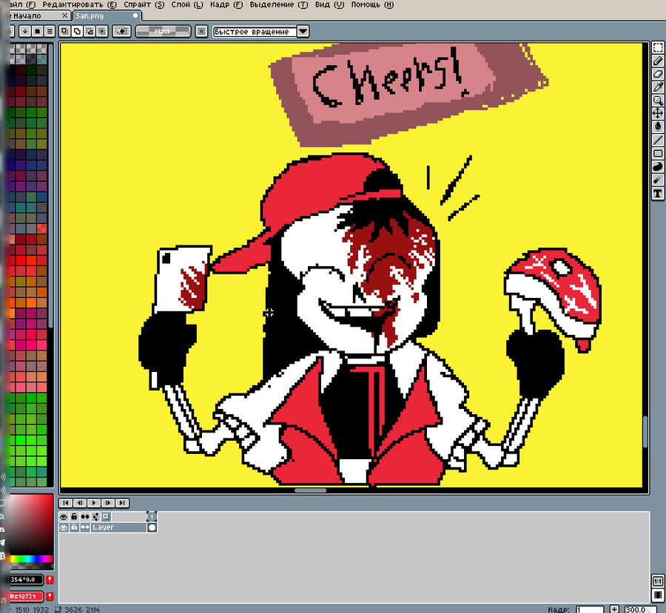666x613 pixels.
Task: Close the Начало tab
Action: [64, 16]
